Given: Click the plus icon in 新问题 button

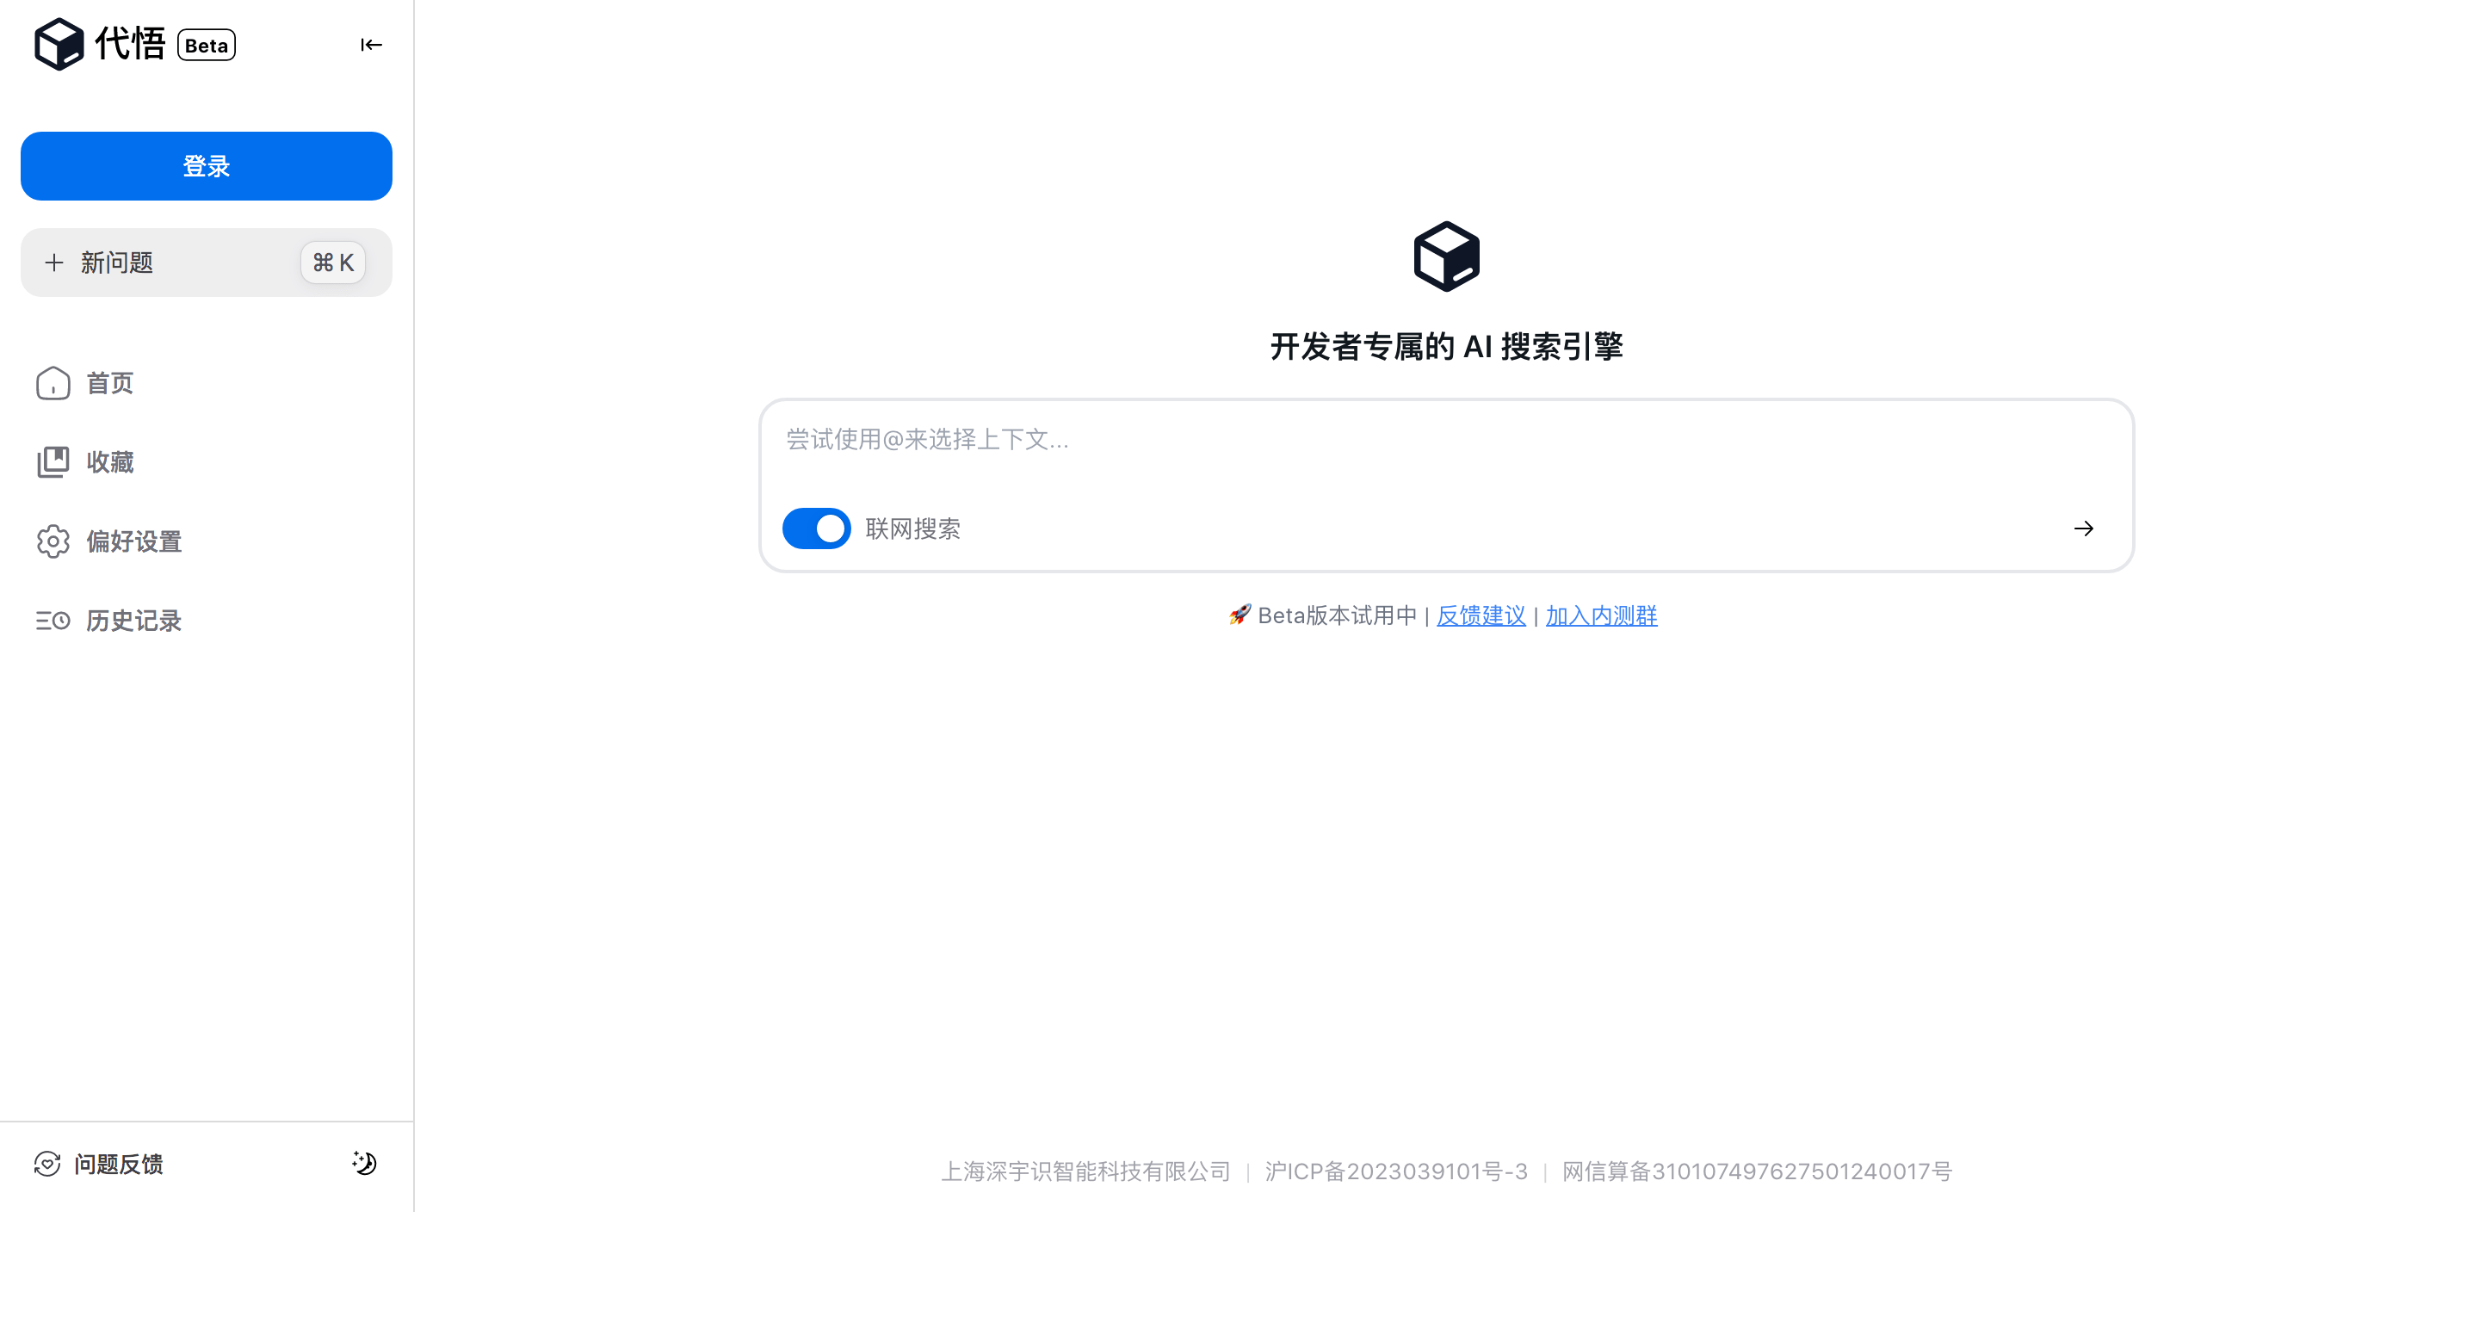Looking at the screenshot, I should point(54,263).
